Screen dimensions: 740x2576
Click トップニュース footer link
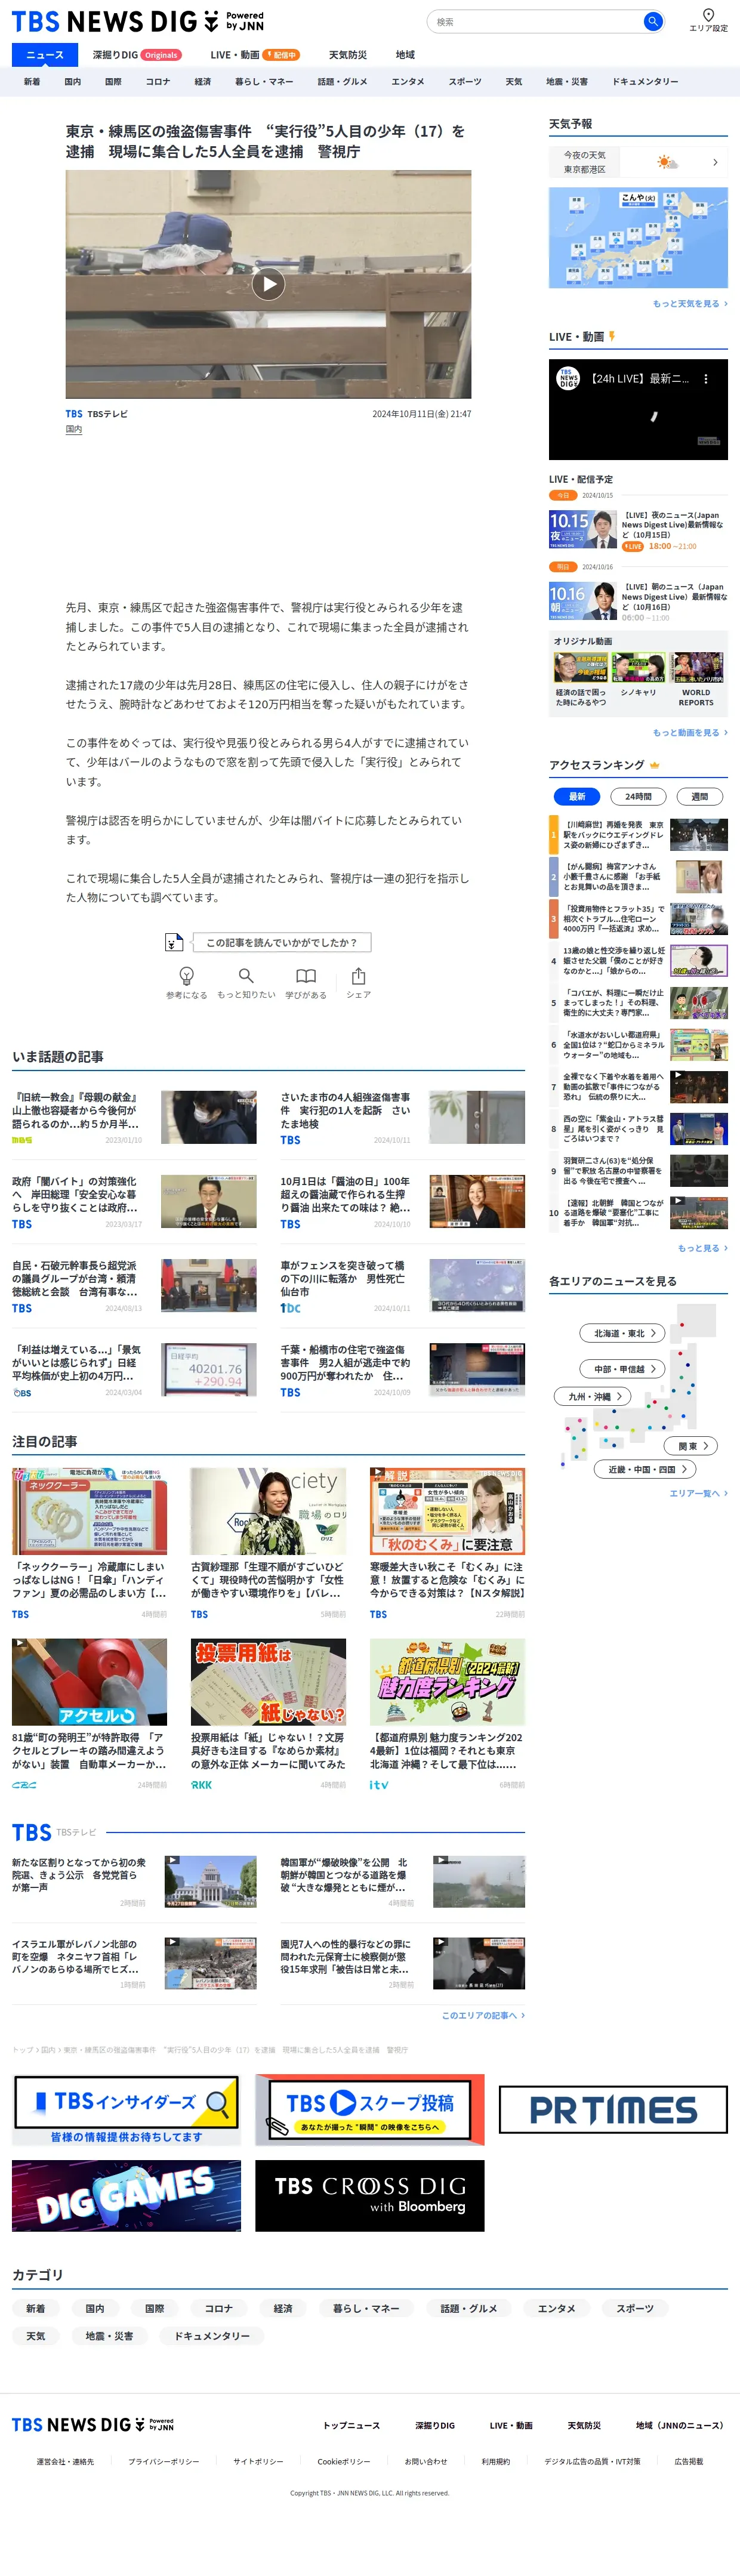351,2425
